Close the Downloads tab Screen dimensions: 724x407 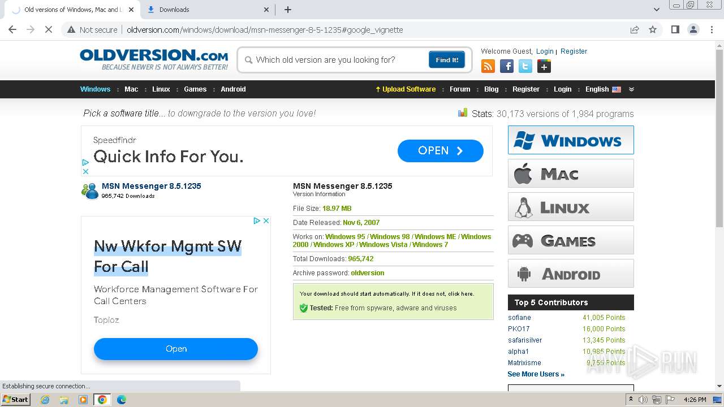tap(267, 10)
